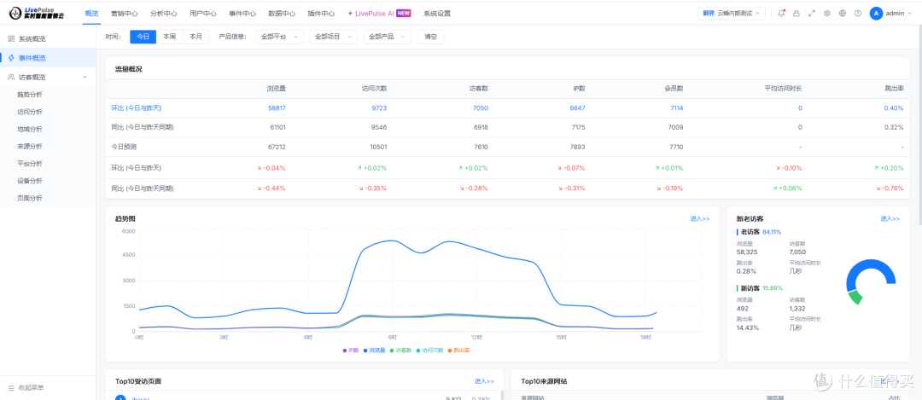Open the 用户中心 top menu
This screenshot has width=922, height=400.
(x=203, y=13)
